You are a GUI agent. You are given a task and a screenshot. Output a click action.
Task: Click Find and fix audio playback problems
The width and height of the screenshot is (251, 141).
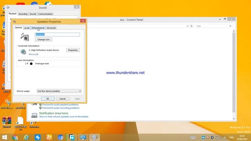tap(60, 105)
